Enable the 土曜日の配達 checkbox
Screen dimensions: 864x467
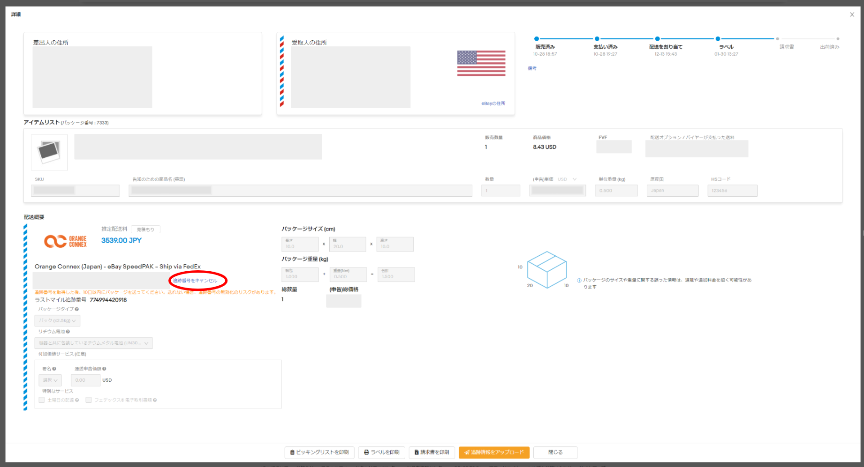42,400
